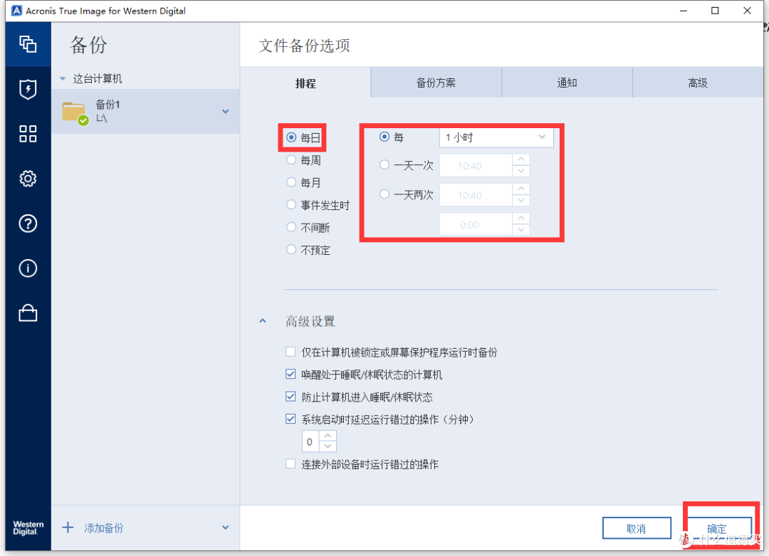This screenshot has width=769, height=556.
Task: Select the 每日 schedule option
Action: pos(291,137)
